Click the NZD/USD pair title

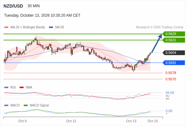tap(13, 6)
